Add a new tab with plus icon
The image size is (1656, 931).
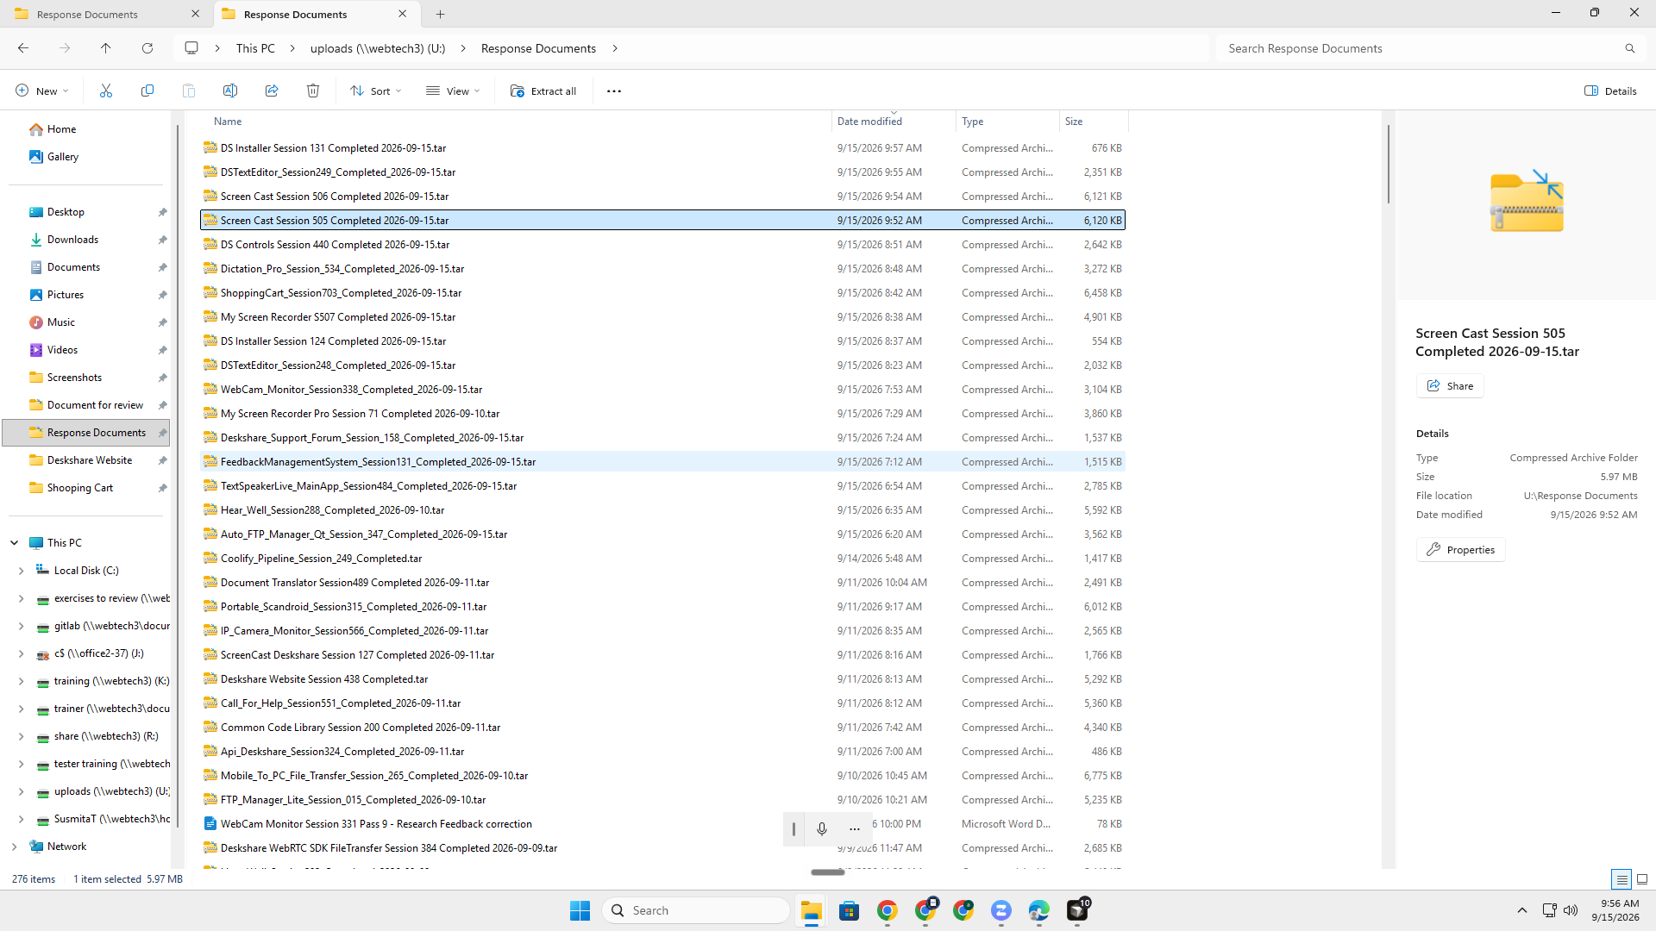(441, 14)
